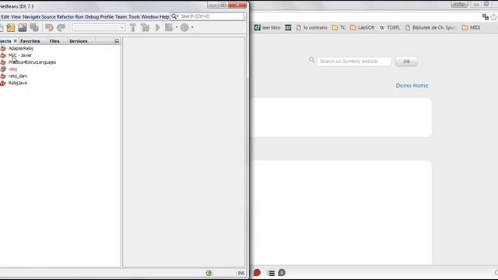Open the MIDI bookmark folder

471,28
